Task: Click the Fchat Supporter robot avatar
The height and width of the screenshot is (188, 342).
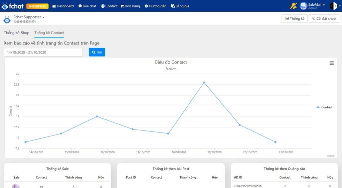Action: 7,19
